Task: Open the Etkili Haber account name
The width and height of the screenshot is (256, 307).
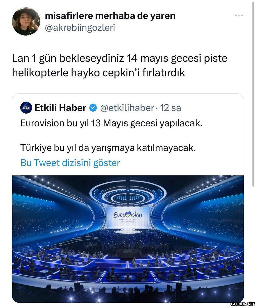Action: [x=60, y=108]
